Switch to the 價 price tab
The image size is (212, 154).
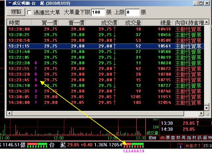(x=168, y=138)
